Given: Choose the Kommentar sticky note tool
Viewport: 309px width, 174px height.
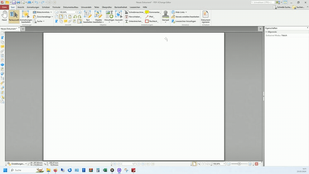Looking at the screenshot, I should coord(152,12).
